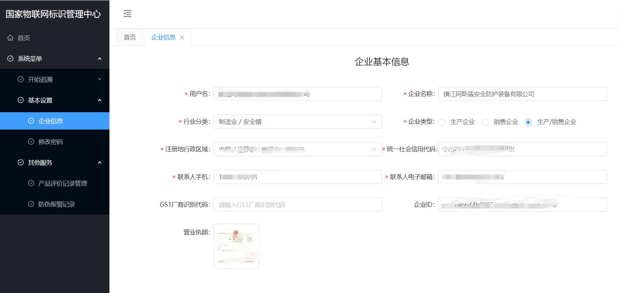619x293 pixels.
Task: Collapse the 系统菜单 chevron arrow
Action: point(100,59)
